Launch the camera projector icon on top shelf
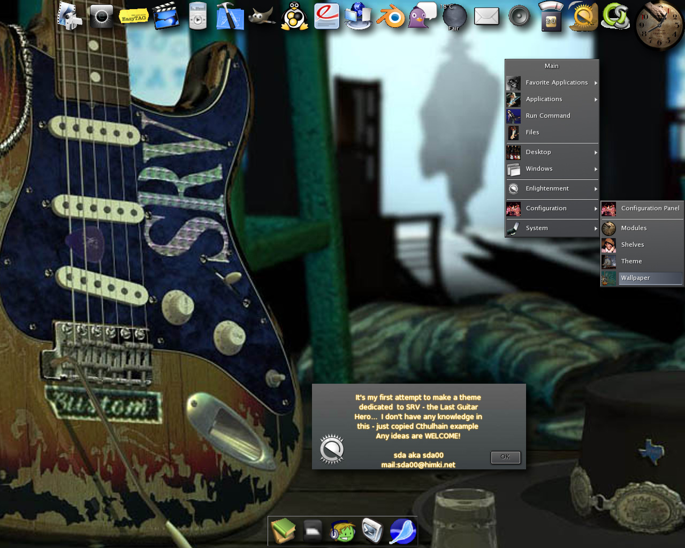The width and height of the screenshot is (685, 548). pyautogui.click(x=70, y=16)
